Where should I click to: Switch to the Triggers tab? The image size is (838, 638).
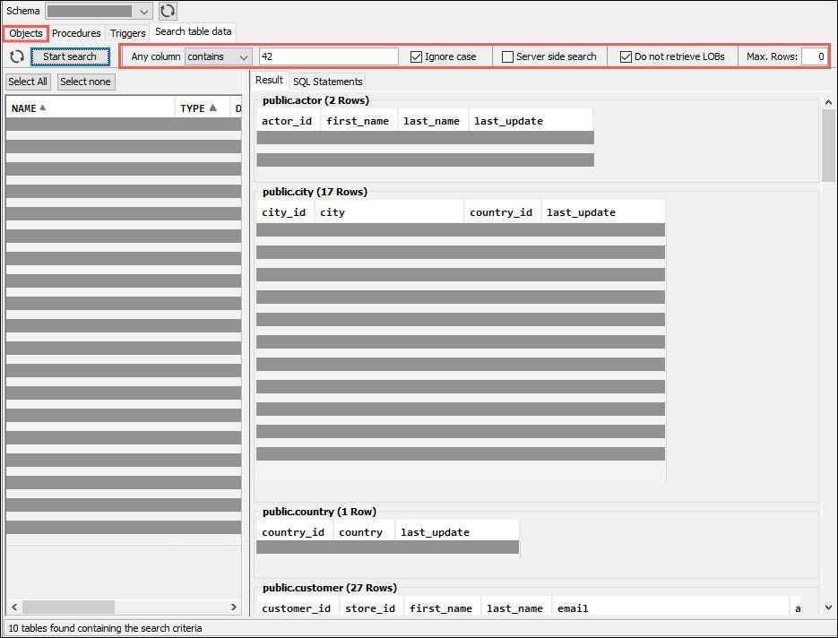click(127, 33)
